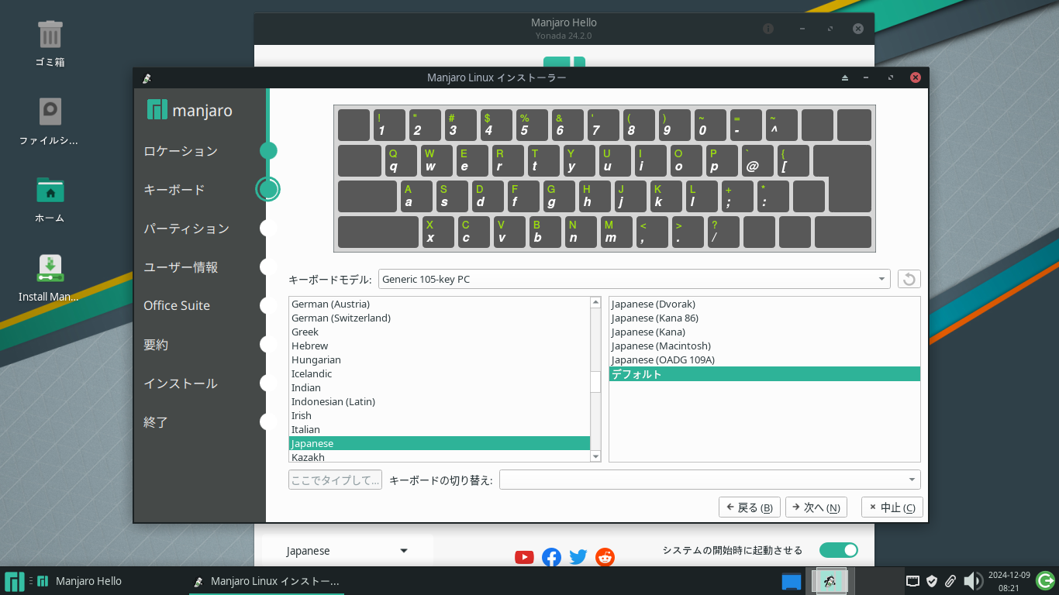Open the paperclip clipboard tray icon
This screenshot has height=595, width=1059.
coord(950,581)
